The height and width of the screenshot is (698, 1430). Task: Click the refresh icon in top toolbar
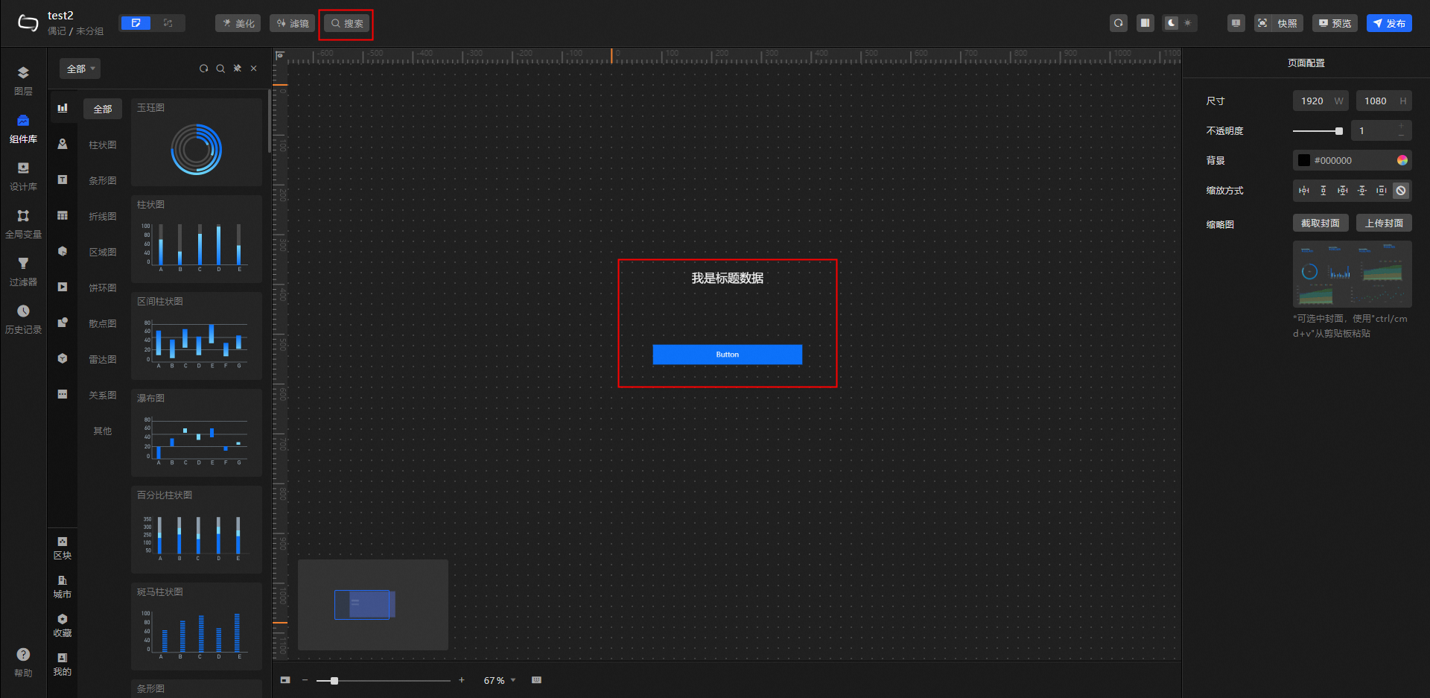[x=1119, y=23]
